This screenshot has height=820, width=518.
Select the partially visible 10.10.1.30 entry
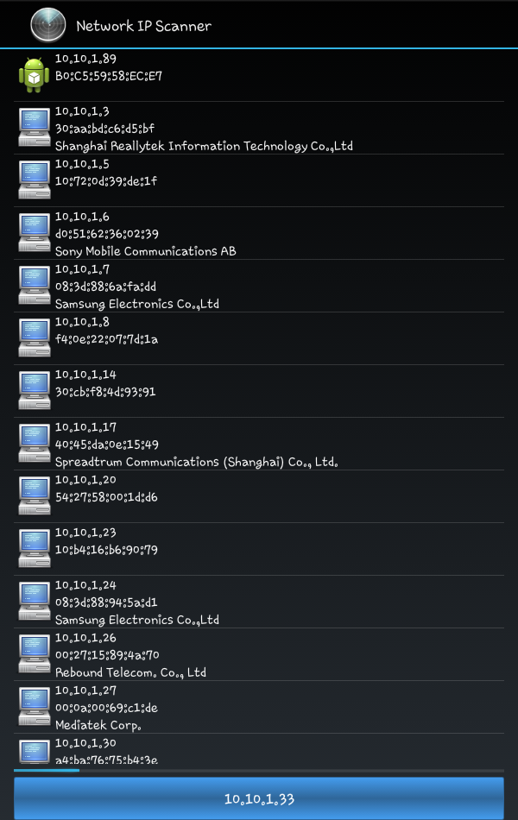259,749
